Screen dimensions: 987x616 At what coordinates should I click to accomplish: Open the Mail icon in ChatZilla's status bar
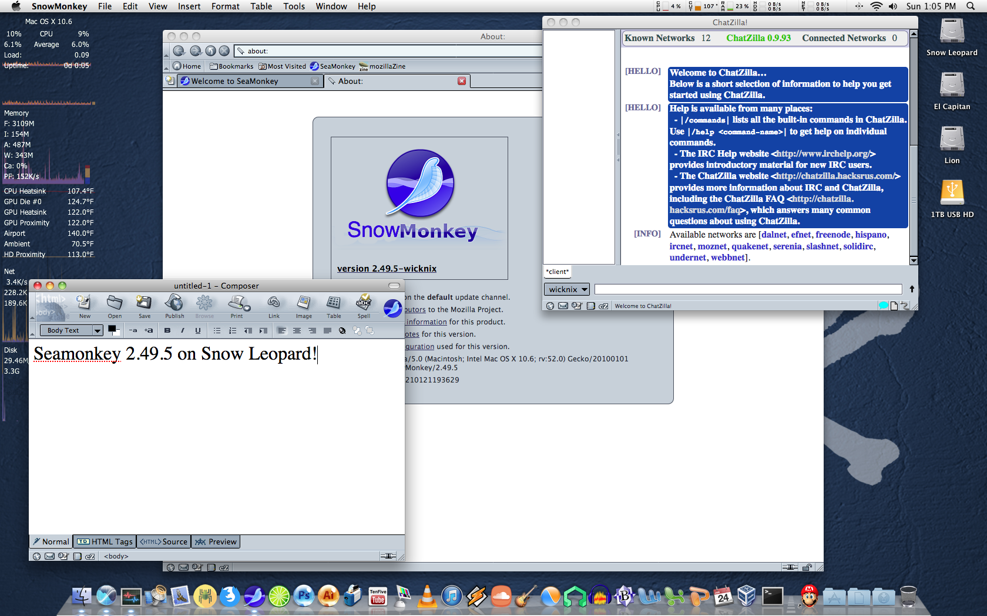click(563, 306)
